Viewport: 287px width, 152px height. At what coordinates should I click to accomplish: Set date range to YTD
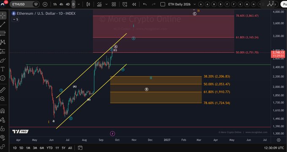tap(49, 148)
